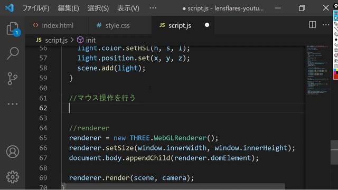
Task: Click the //renderer comment line
Action: click(89, 128)
